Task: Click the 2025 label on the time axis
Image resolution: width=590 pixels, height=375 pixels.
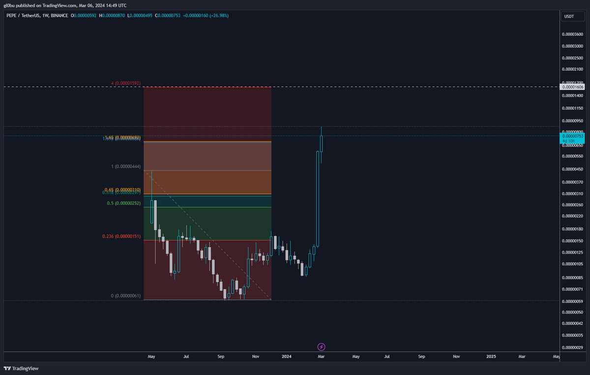Action: tap(491, 356)
